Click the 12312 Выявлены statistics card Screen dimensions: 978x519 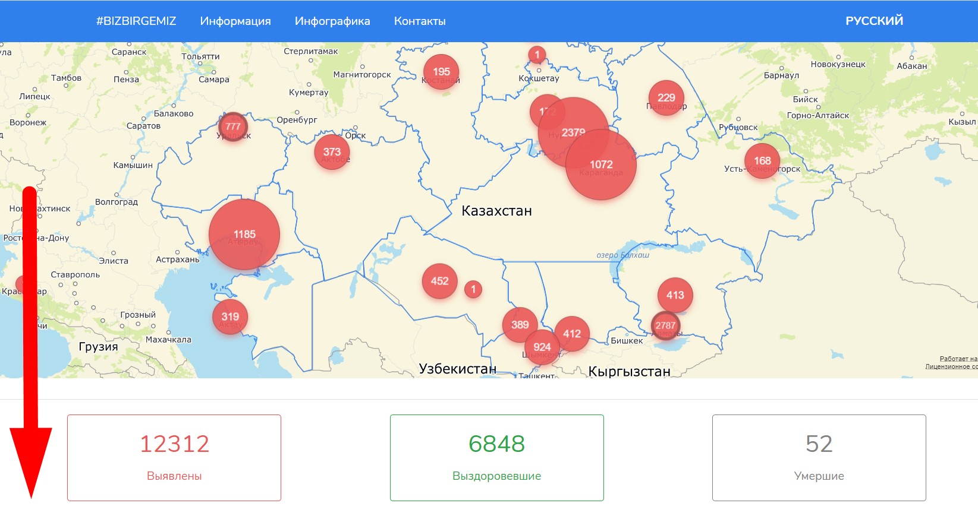pos(174,457)
